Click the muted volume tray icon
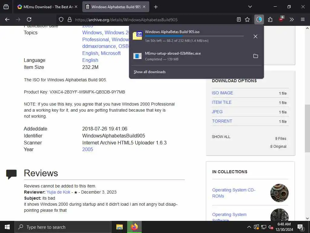The width and height of the screenshot is (310, 233). point(271,227)
